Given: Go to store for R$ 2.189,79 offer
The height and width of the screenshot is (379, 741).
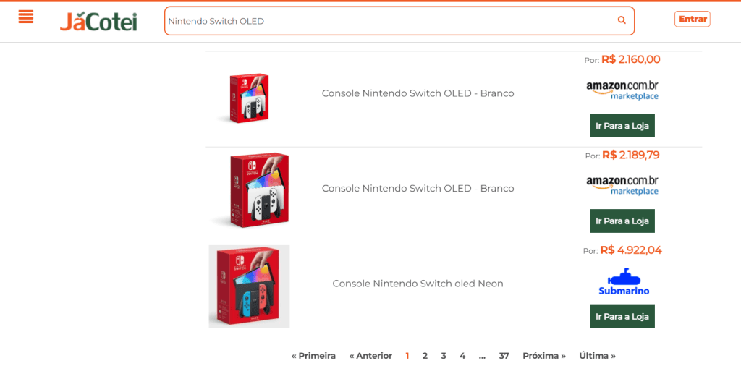Looking at the screenshot, I should pyautogui.click(x=622, y=221).
